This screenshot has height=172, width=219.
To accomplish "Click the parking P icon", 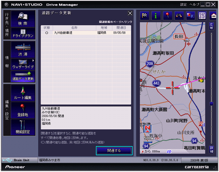I will point(191,16).
